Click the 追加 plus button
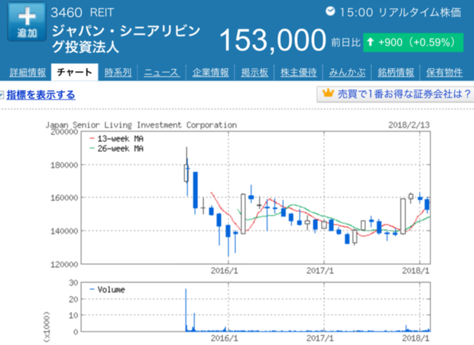This screenshot has height=345, width=474. point(27,22)
